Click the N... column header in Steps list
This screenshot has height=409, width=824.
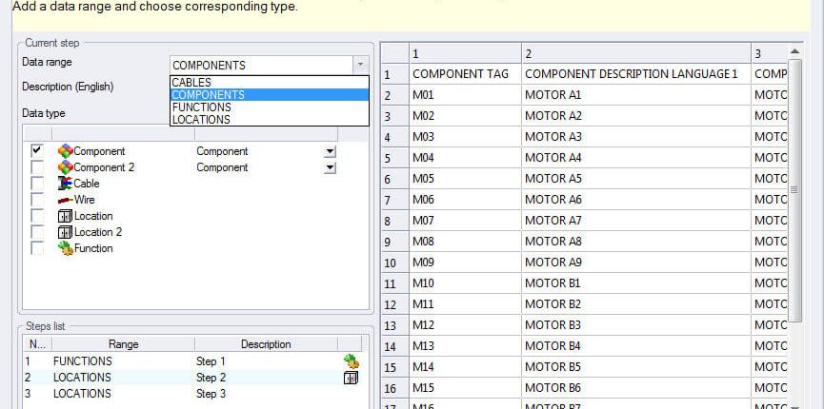pyautogui.click(x=37, y=344)
